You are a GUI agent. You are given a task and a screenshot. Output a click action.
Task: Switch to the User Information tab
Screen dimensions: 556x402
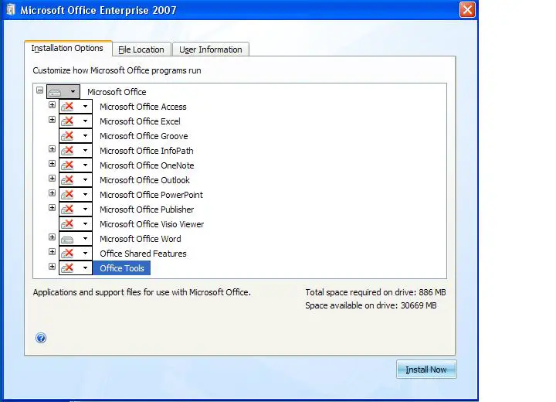tap(211, 49)
